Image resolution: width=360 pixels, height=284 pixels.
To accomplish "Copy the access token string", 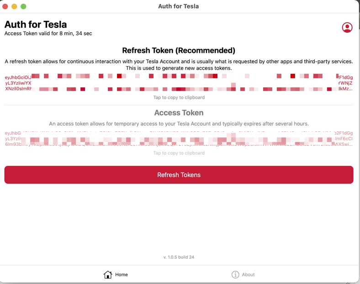I will click(179, 139).
